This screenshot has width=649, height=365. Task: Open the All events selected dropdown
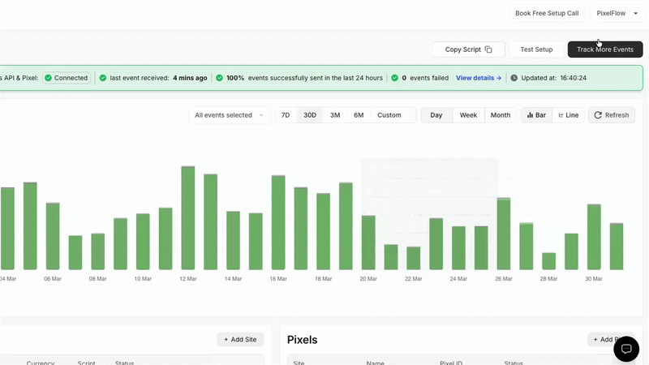[x=229, y=115]
